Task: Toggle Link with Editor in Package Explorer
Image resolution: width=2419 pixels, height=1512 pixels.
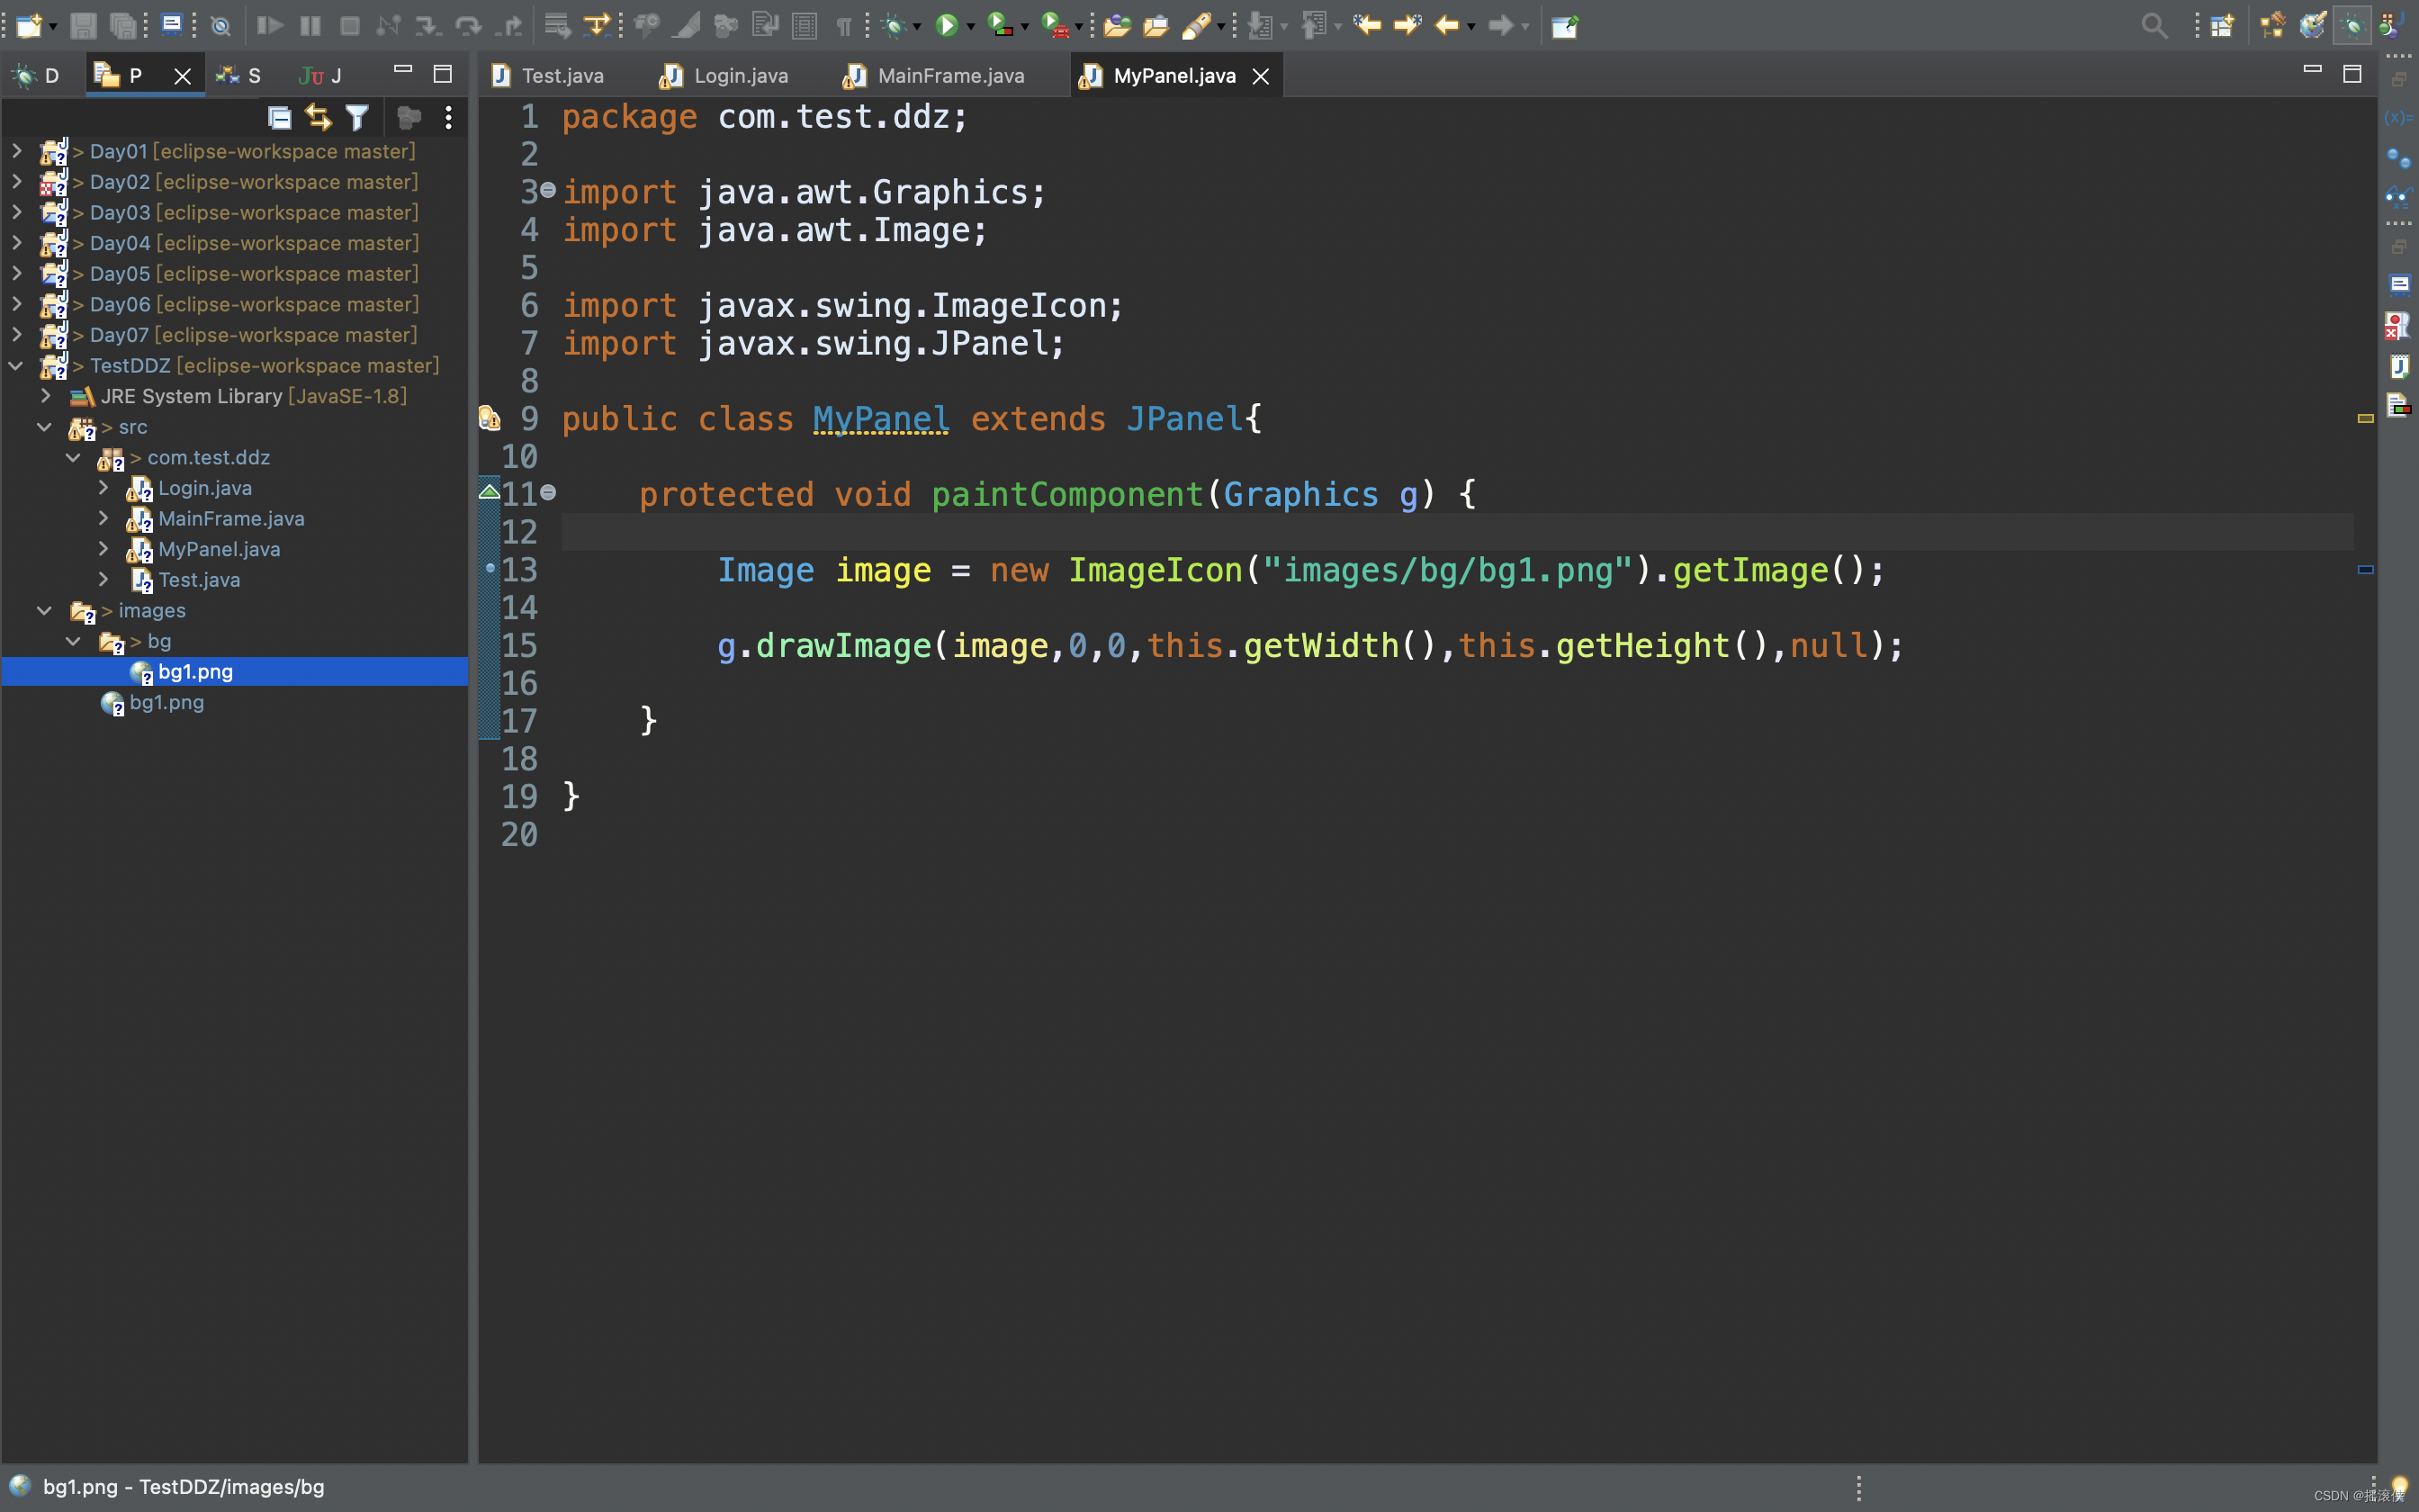Action: pyautogui.click(x=318, y=118)
